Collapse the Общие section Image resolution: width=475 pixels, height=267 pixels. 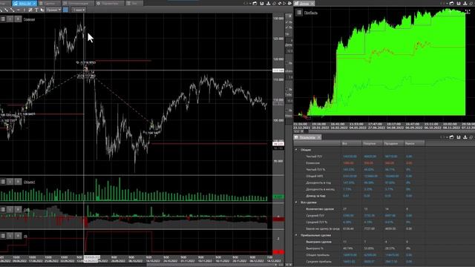pyautogui.click(x=296, y=150)
